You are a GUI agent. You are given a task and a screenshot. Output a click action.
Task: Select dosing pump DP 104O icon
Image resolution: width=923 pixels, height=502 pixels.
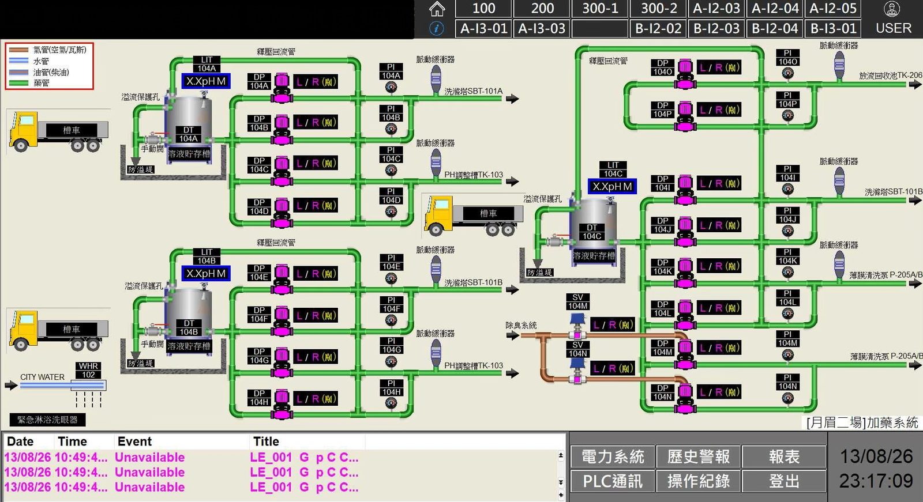click(x=685, y=73)
